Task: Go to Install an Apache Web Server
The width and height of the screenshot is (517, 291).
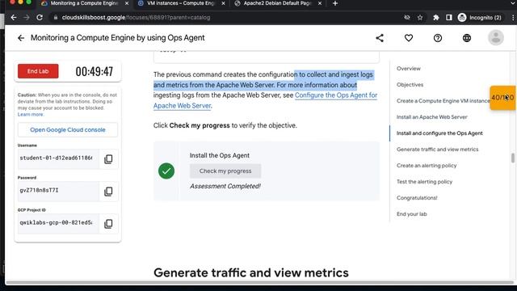Action: coord(432,116)
